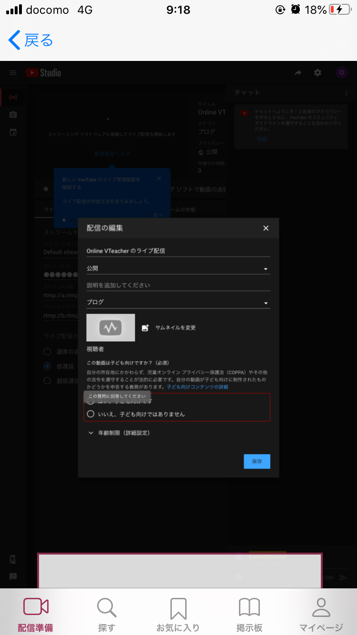Open 子ども向けコンテンツの詳細 link

coord(197,387)
